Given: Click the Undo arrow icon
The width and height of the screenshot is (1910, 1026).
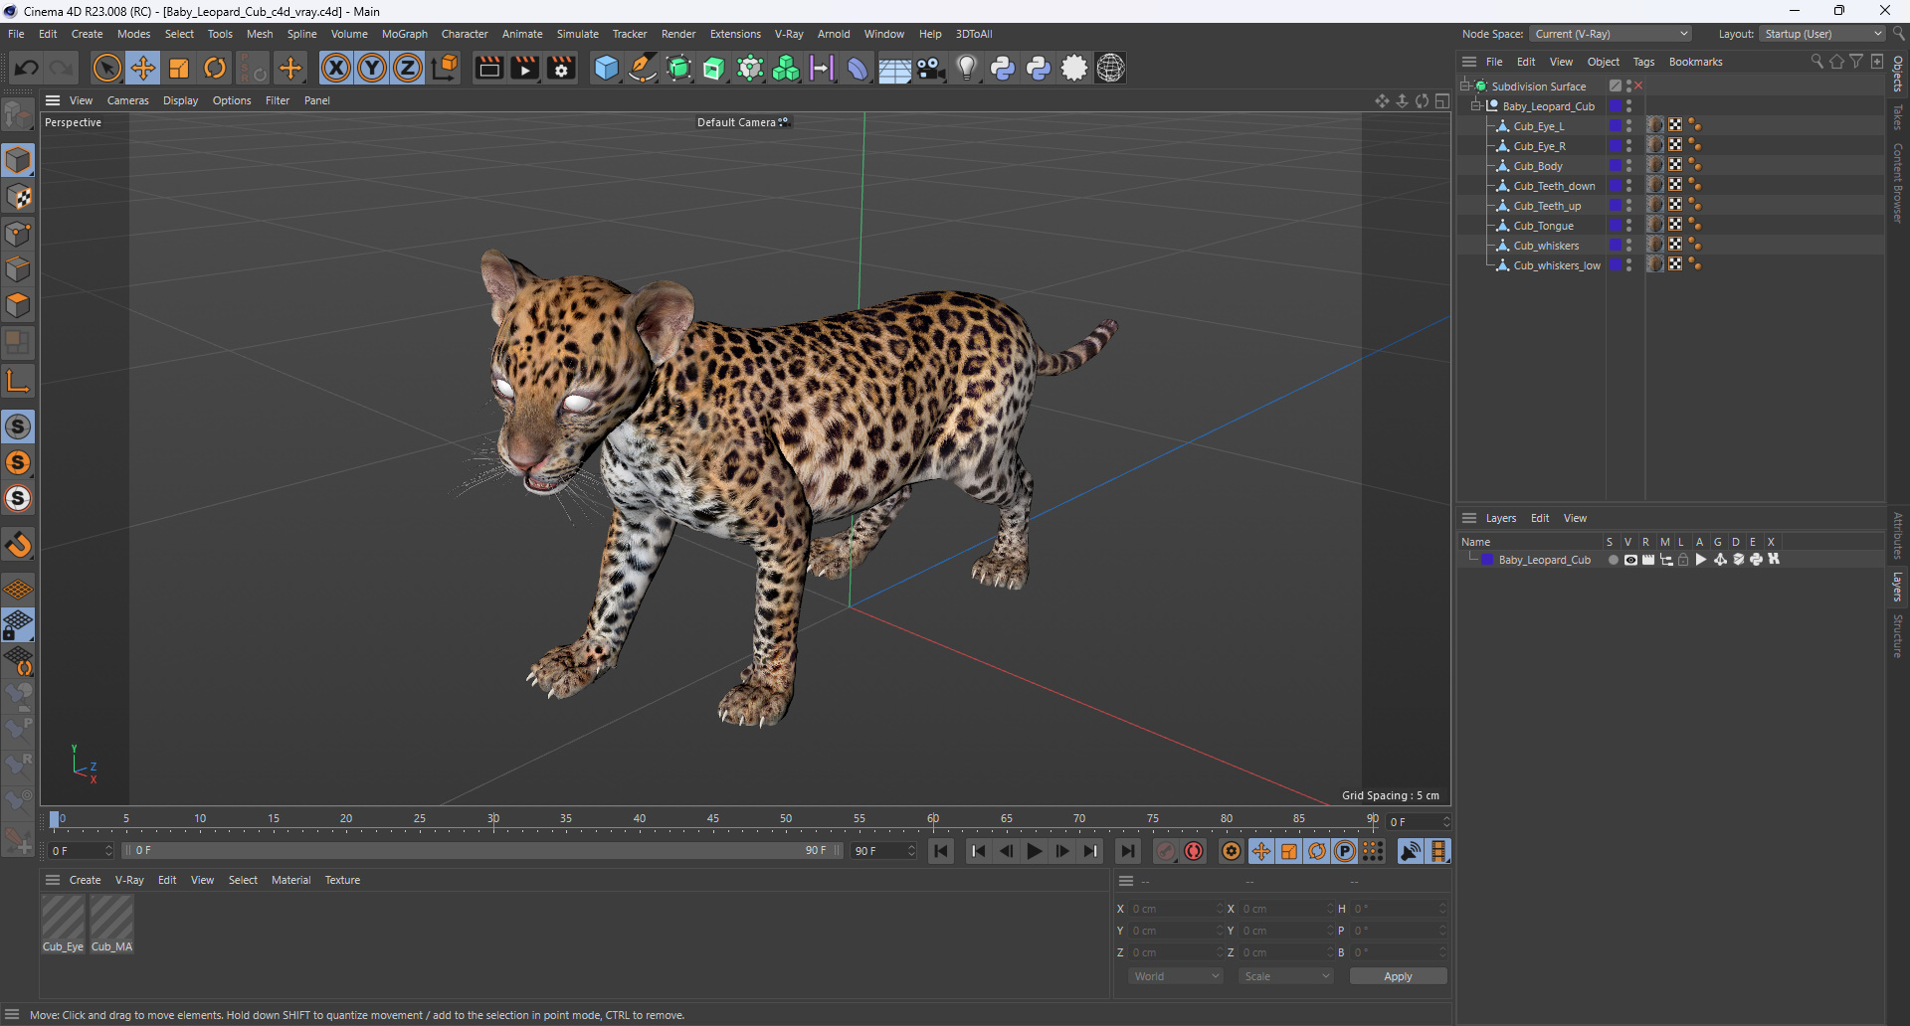Looking at the screenshot, I should [27, 68].
